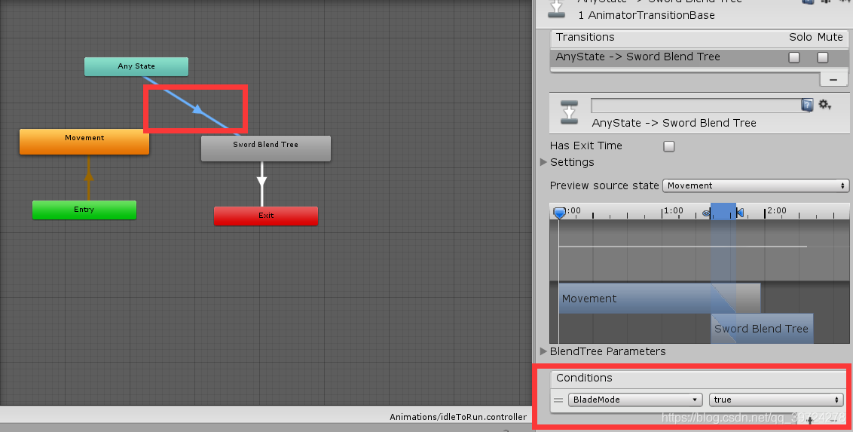853x432 pixels.
Task: Click the transition icon beside name field
Action: click(x=569, y=112)
